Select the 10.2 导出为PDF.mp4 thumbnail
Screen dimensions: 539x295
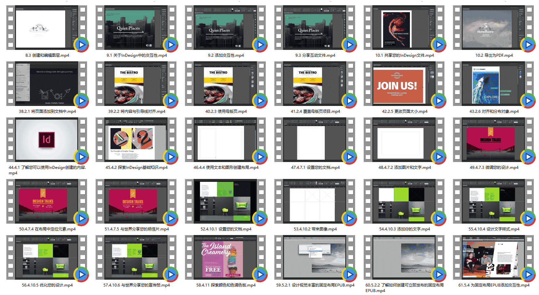tap(493, 27)
